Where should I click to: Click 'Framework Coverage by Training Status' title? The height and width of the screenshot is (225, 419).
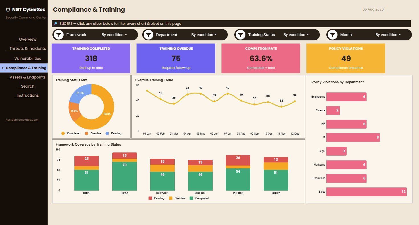tap(88, 145)
